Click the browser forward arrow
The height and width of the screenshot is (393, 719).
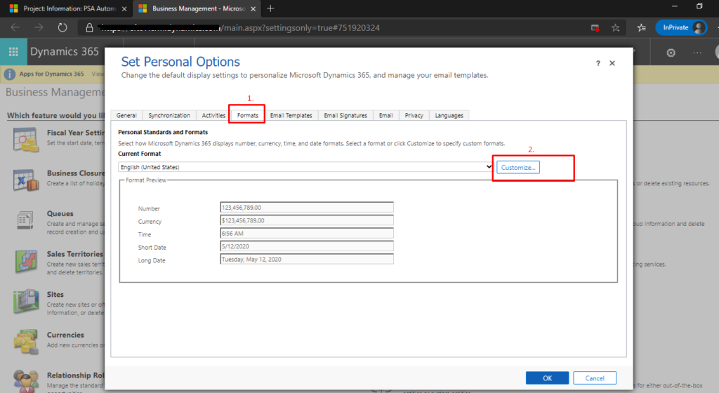pos(39,27)
